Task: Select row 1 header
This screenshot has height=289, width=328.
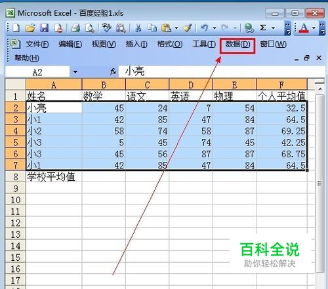Action: tap(15, 96)
